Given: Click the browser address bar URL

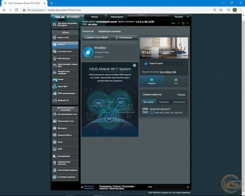Looking at the screenshot, I should coord(64,10).
